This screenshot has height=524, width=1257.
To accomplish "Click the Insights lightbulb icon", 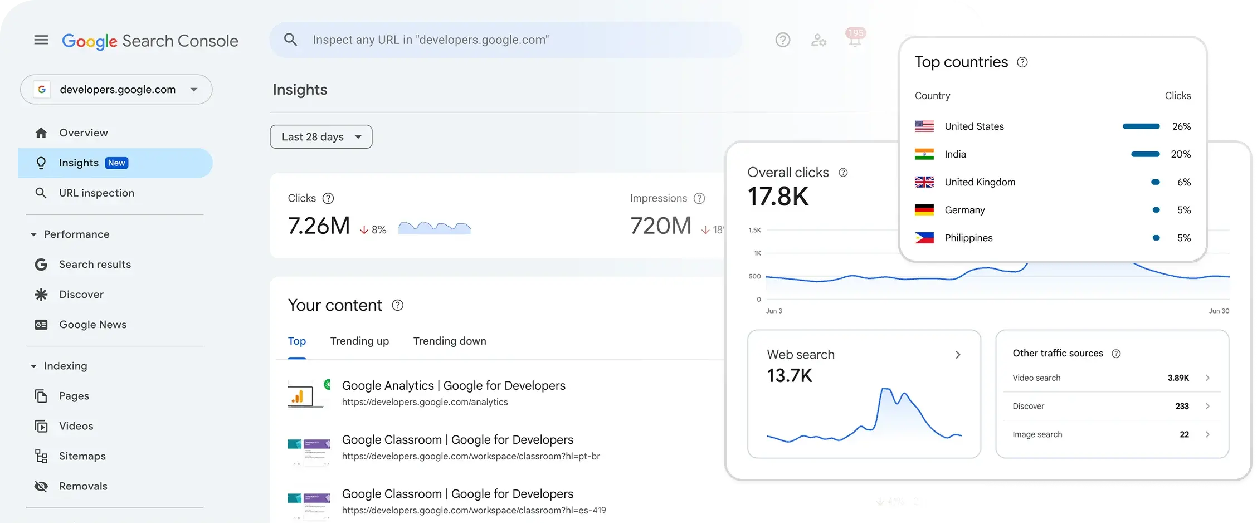I will coord(41,163).
